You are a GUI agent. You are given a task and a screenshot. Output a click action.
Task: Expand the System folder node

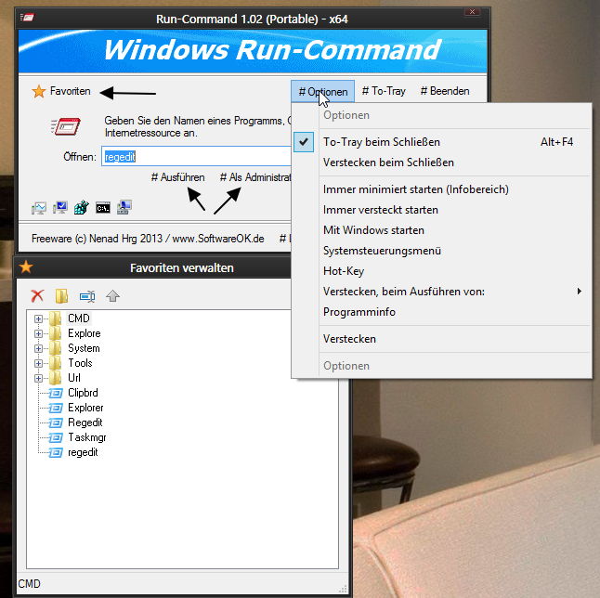[x=38, y=348]
